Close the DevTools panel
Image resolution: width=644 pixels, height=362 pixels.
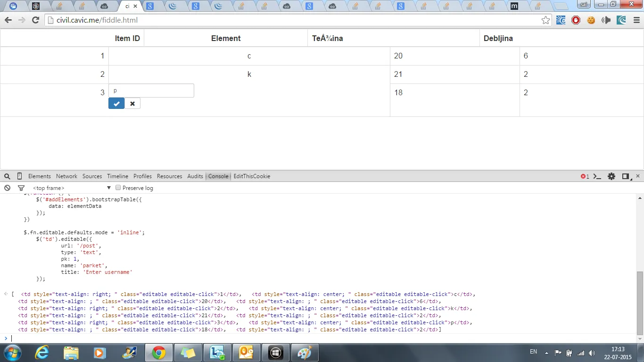click(x=638, y=176)
